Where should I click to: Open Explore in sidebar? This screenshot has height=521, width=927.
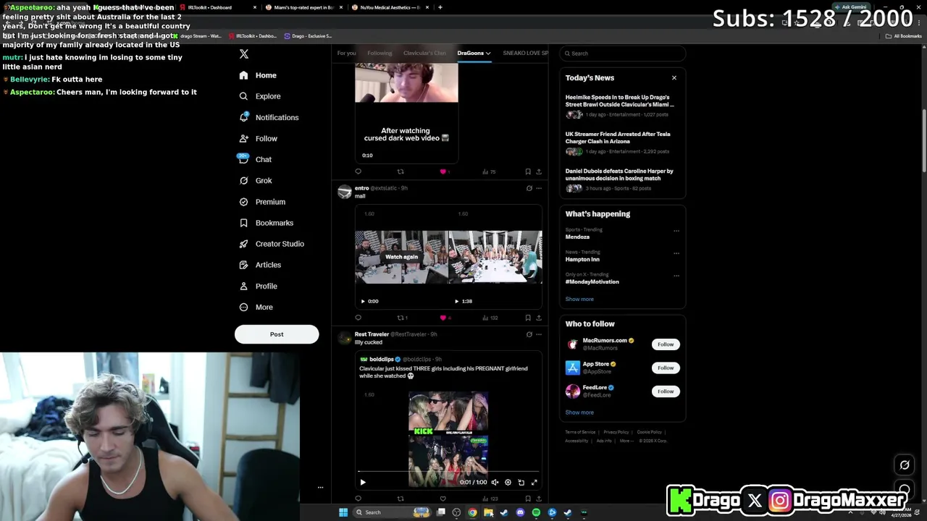(x=260, y=96)
